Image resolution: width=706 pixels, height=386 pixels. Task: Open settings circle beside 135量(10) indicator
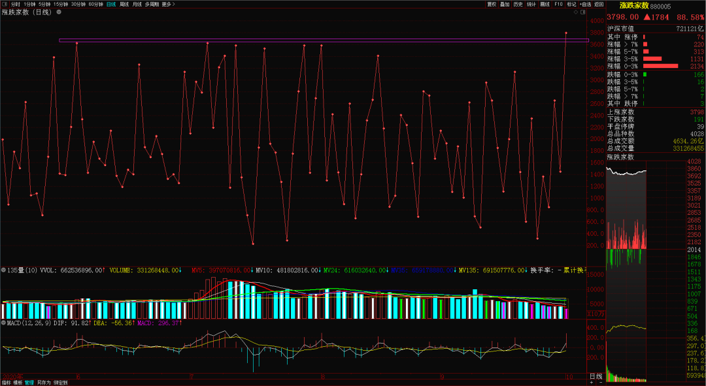click(4, 270)
